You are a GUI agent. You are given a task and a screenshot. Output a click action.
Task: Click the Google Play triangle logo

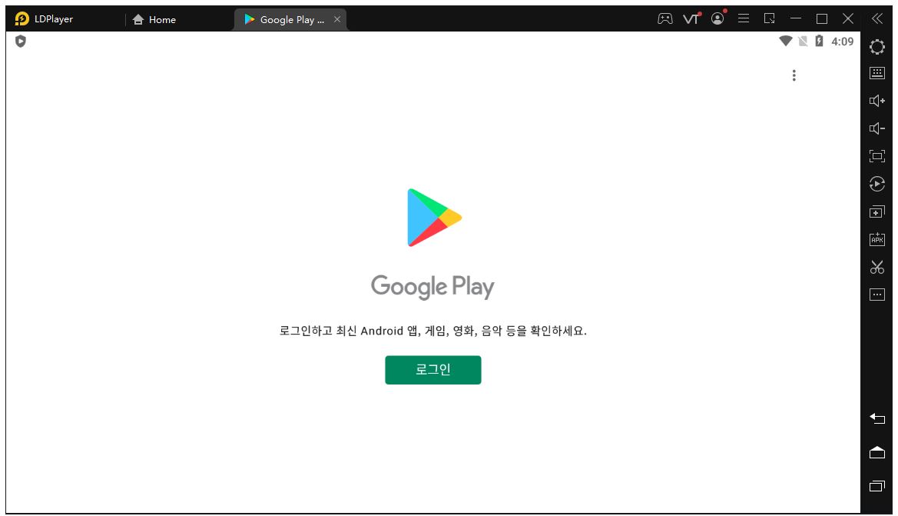tap(434, 218)
